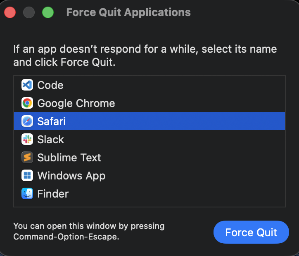This screenshot has width=299, height=256.
Task: Select the "Windows App" name text
Action: click(71, 176)
